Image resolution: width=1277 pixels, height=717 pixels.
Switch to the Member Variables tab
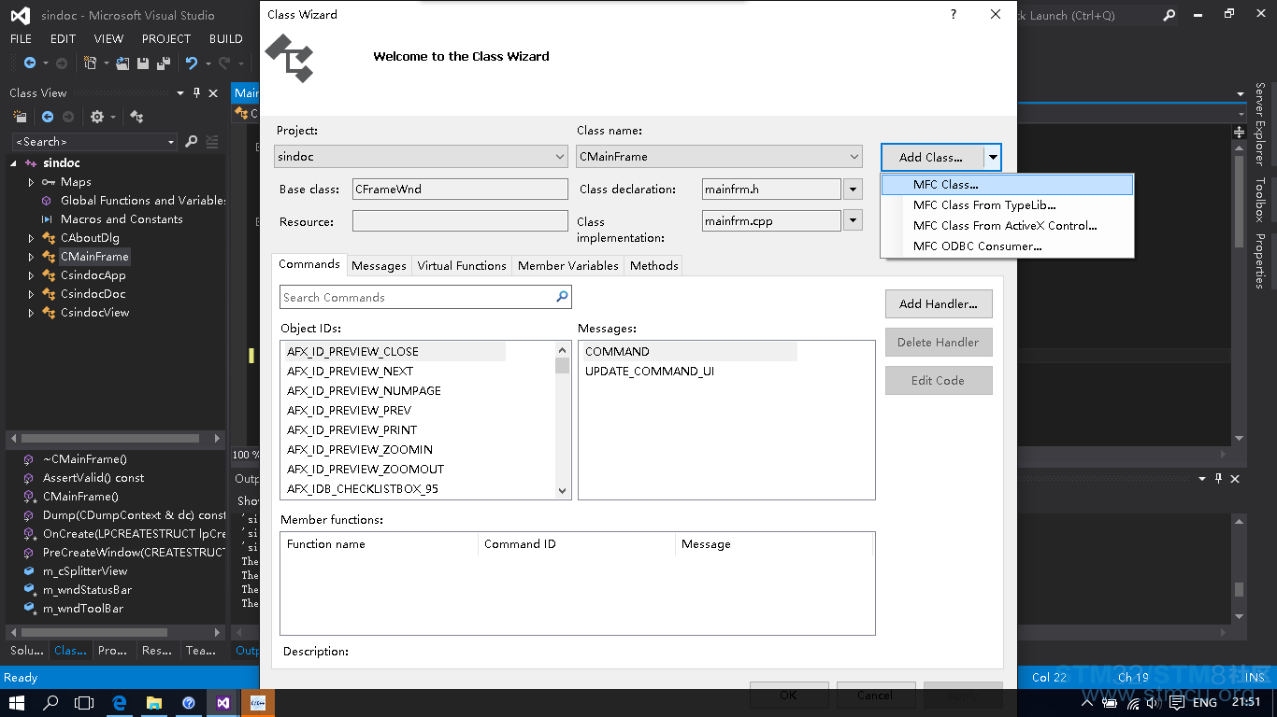568,266
